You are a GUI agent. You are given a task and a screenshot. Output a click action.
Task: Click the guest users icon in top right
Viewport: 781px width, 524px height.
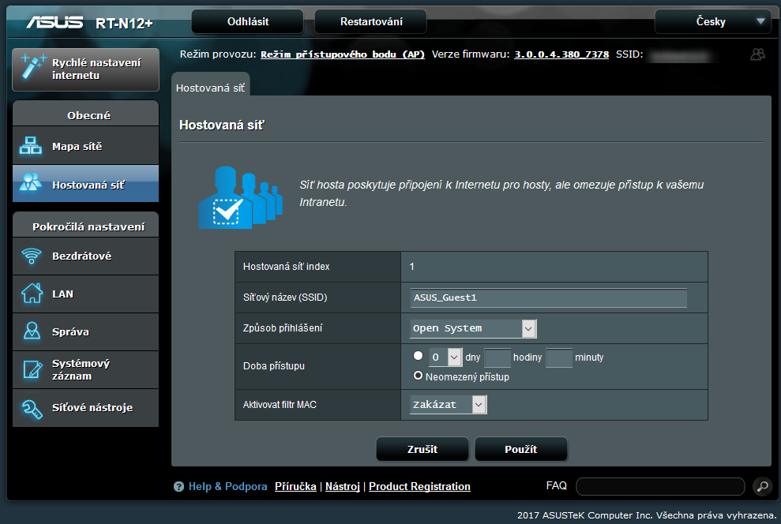tap(757, 54)
